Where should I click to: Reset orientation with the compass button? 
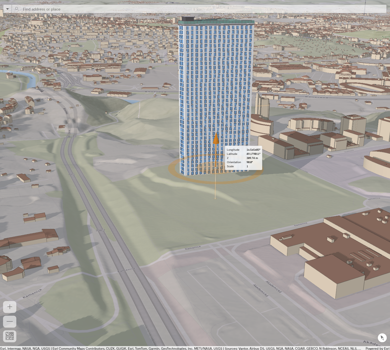[x=382, y=338]
